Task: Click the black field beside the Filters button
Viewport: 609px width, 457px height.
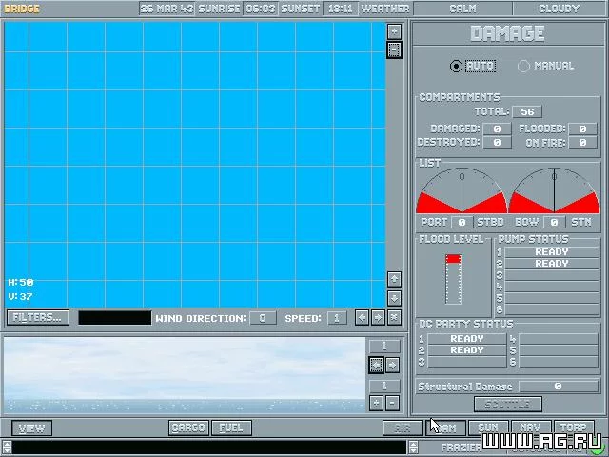Action: pyautogui.click(x=114, y=317)
